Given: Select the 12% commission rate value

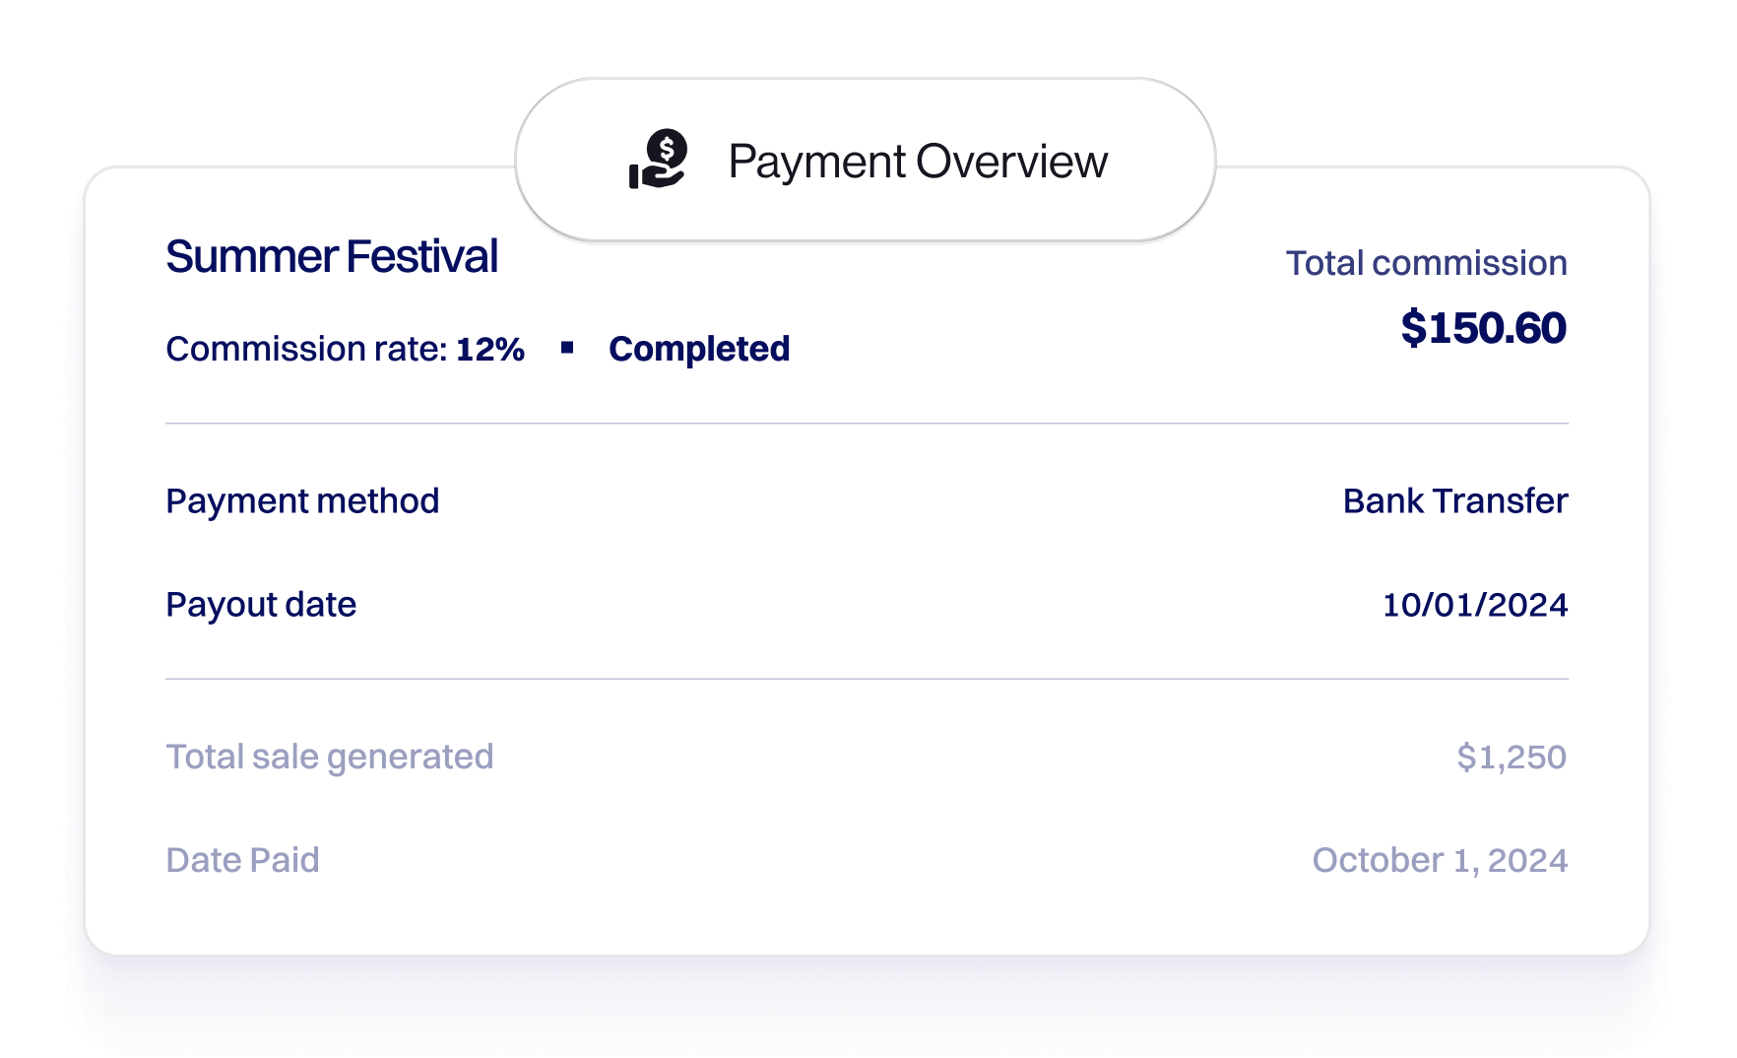Looking at the screenshot, I should pyautogui.click(x=490, y=349).
